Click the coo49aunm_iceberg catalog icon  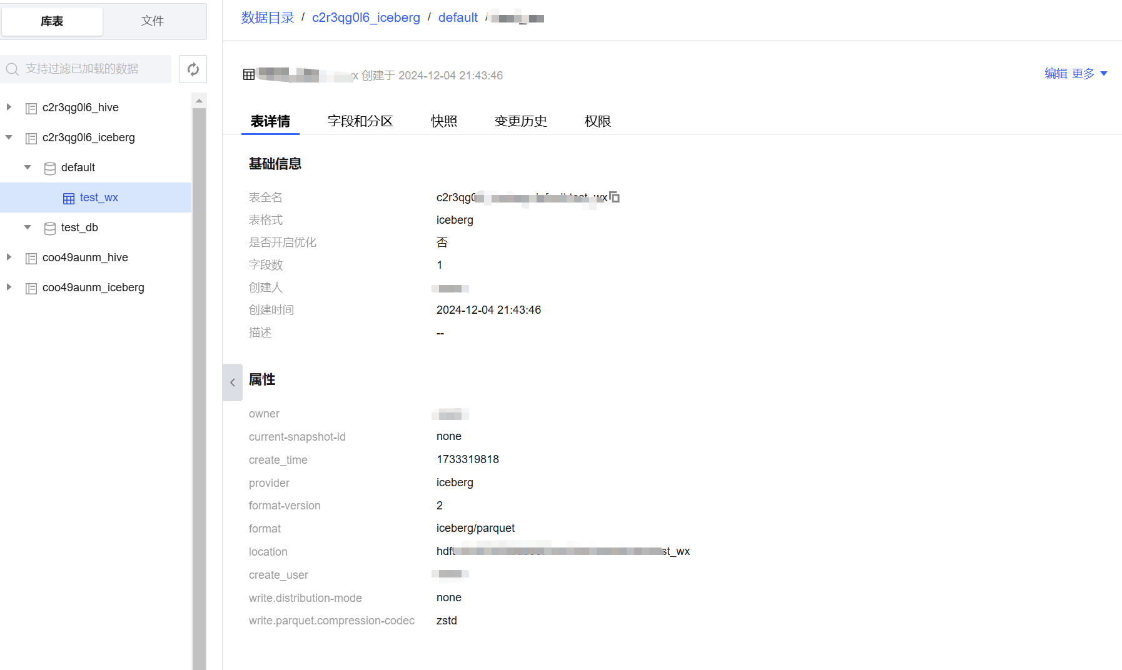pos(31,288)
